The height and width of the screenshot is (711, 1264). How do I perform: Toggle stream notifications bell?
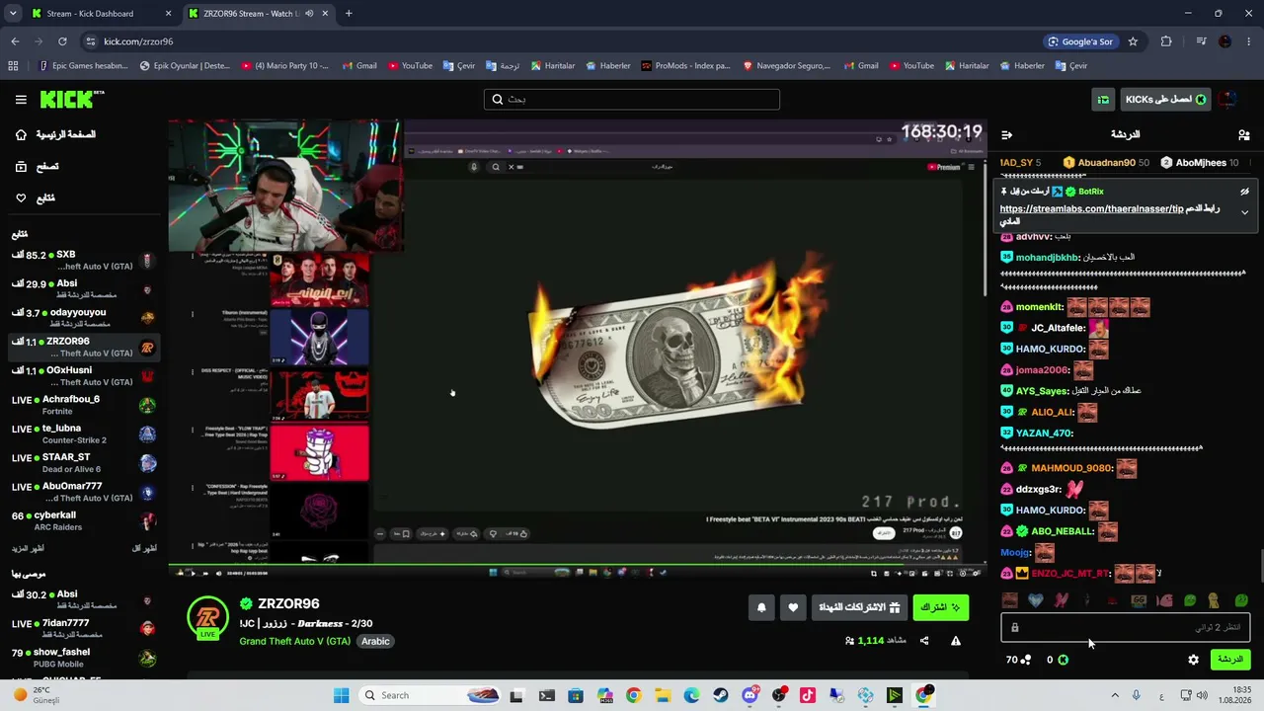[761, 607]
